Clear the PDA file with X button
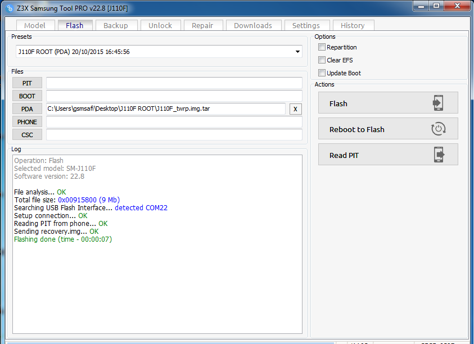 [x=295, y=109]
